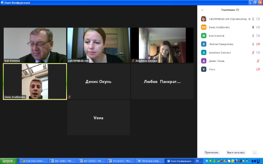
Task: Click the teal A avatar for Anastasia
Action: (204, 52)
